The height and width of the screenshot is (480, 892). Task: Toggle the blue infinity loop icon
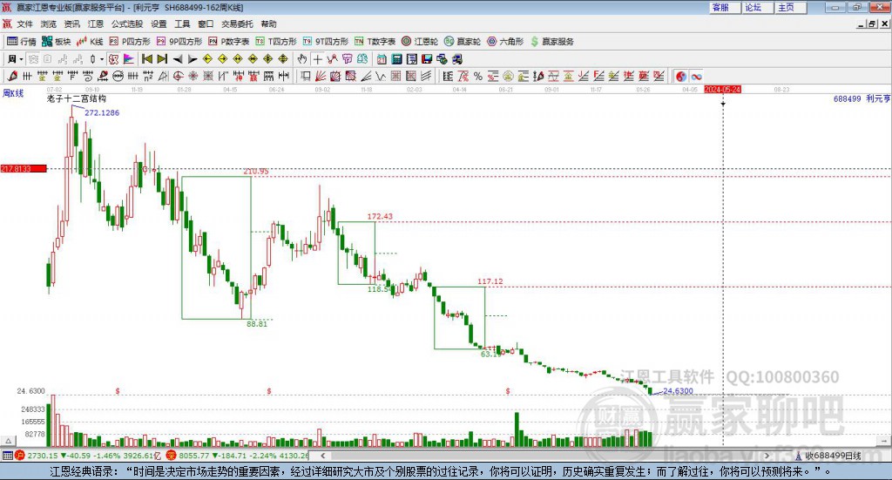[x=696, y=76]
